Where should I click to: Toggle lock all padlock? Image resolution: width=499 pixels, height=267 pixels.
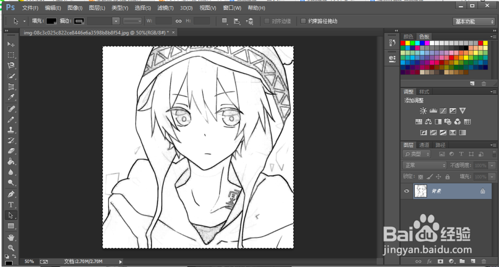[x=447, y=177]
